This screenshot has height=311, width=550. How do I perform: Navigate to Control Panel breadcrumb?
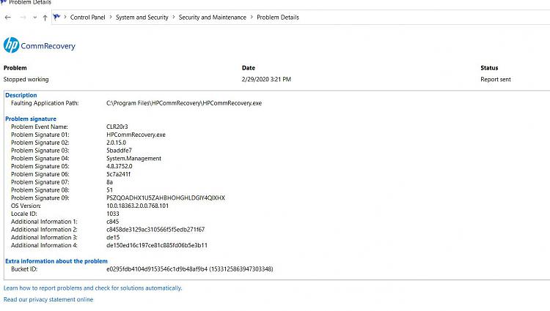tap(89, 17)
